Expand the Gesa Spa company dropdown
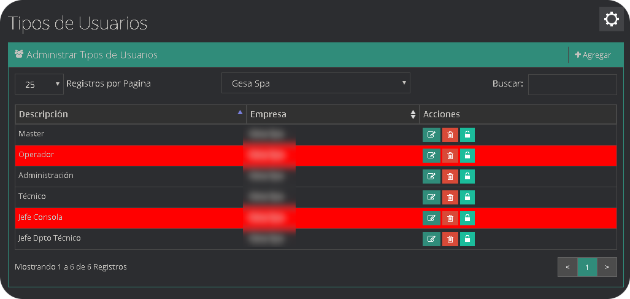 click(x=315, y=83)
